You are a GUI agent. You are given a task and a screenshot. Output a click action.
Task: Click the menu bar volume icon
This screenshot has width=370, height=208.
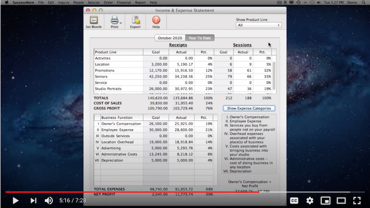[x=319, y=2]
